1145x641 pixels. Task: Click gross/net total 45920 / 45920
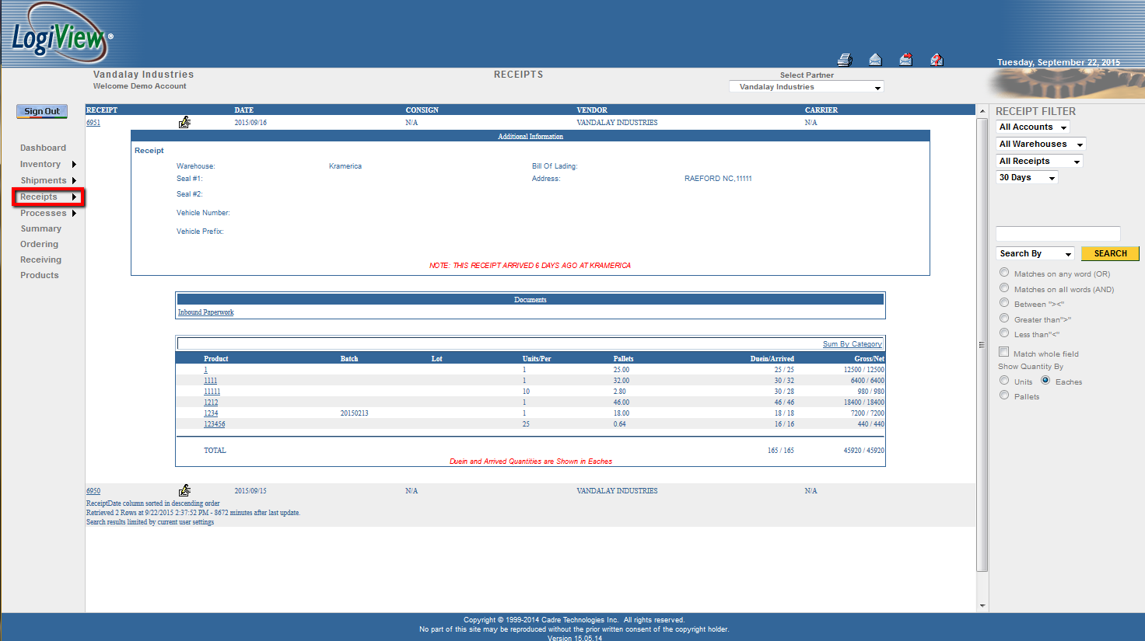pyautogui.click(x=864, y=451)
